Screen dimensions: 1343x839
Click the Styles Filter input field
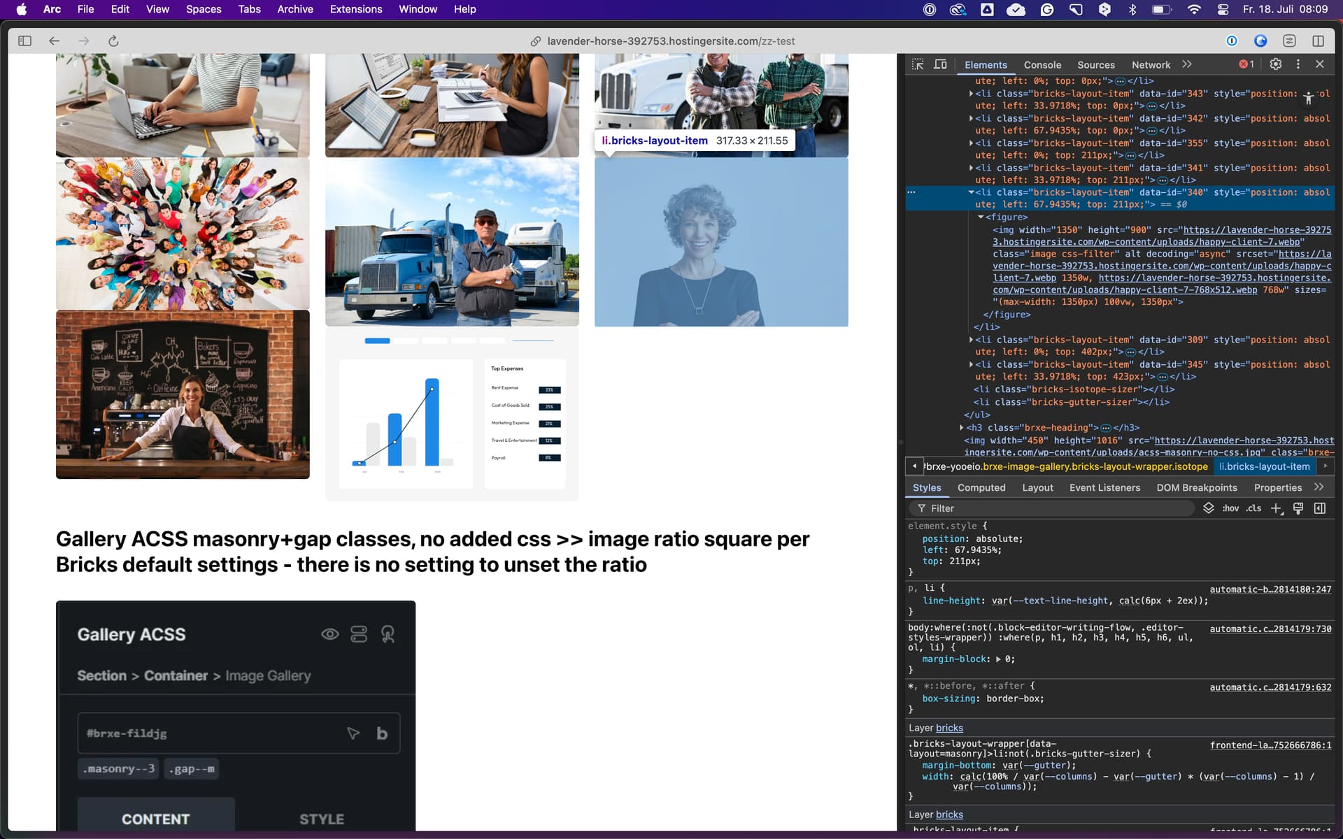coord(1053,508)
